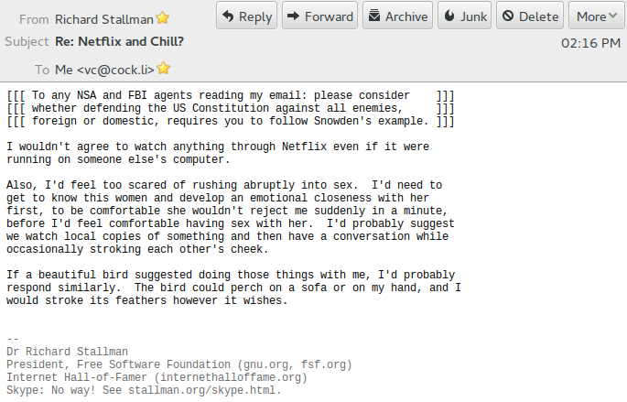Archive the Netflix and Chill message
Viewport: 627px width, 402px height.
pos(397,16)
